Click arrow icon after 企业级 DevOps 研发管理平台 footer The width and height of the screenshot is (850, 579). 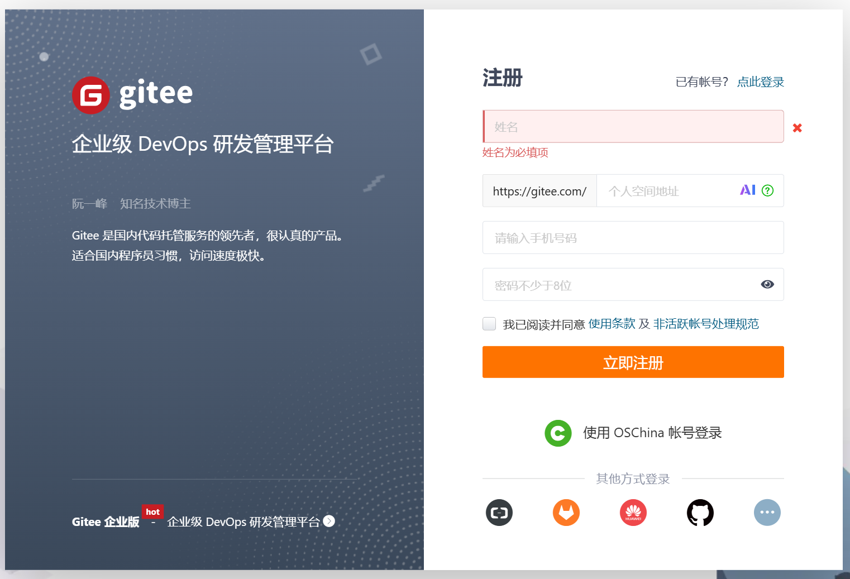point(330,521)
